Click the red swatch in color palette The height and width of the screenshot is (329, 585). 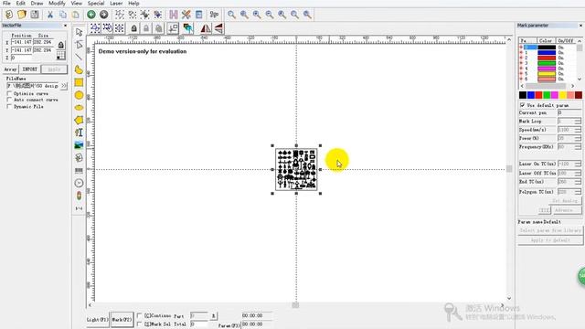click(x=538, y=95)
